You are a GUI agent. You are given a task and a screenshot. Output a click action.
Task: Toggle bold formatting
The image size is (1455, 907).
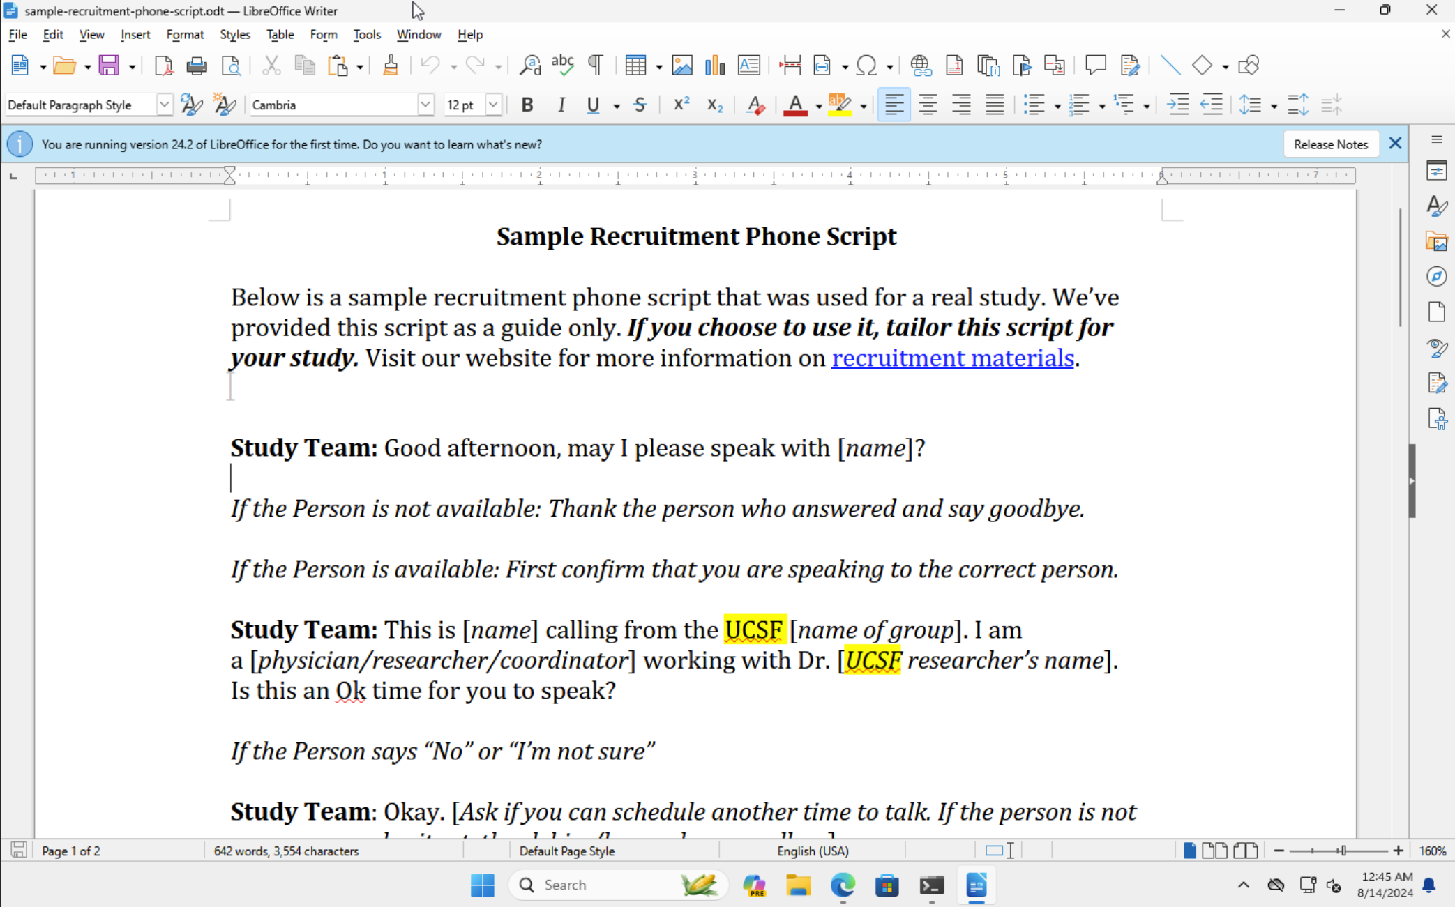[527, 105]
